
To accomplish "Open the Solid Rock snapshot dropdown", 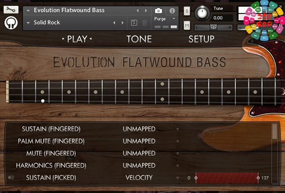I will [28, 23].
